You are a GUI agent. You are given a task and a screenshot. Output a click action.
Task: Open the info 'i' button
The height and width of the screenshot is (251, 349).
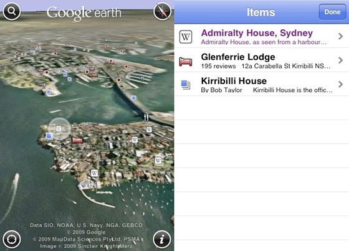tap(162, 239)
